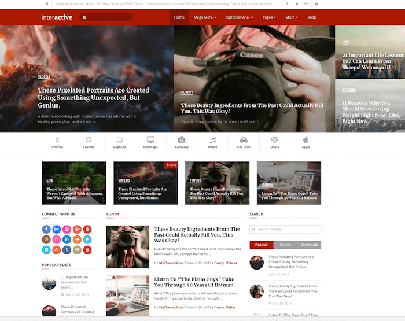The image size is (405, 321).
Task: Expand the Mega Menu dropdown
Action: pos(205,17)
